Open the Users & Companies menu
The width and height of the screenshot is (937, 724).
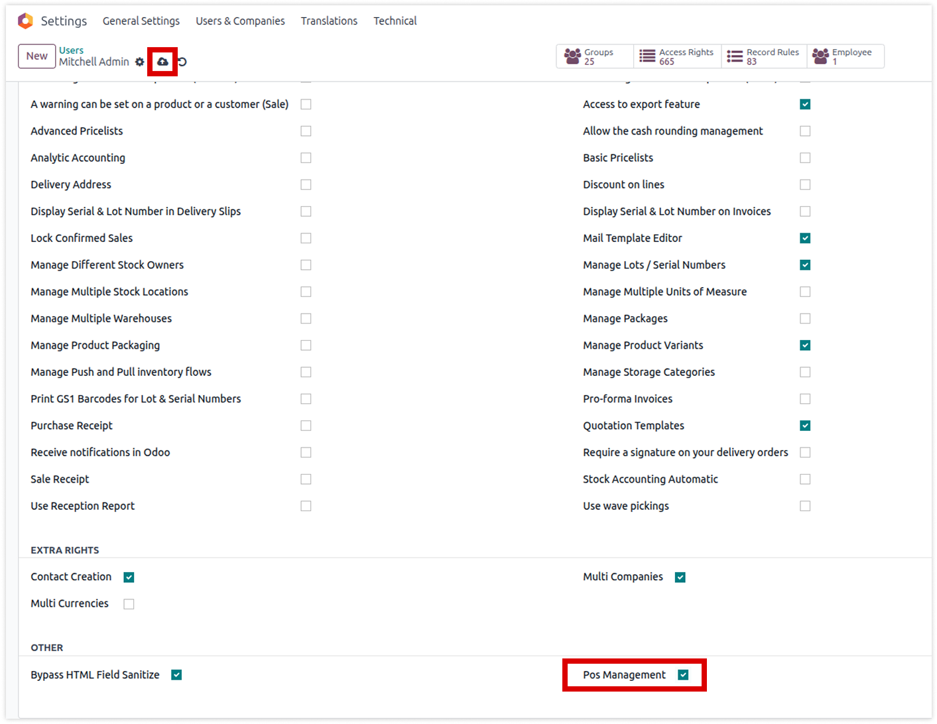[x=240, y=21]
